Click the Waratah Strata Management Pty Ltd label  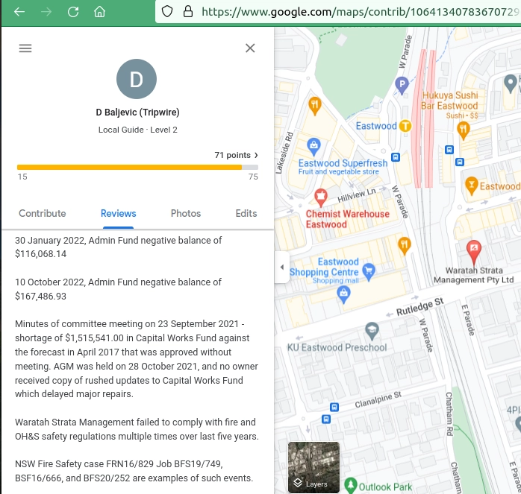474,275
